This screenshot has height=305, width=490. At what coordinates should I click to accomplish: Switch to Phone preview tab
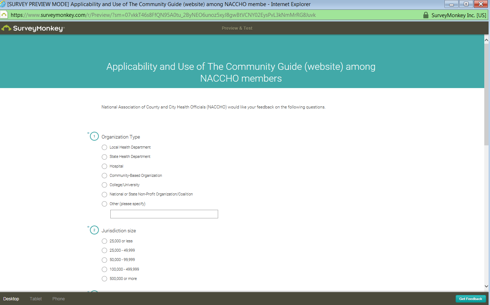(59, 299)
